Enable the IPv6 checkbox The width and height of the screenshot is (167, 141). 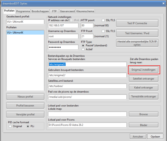72,20
